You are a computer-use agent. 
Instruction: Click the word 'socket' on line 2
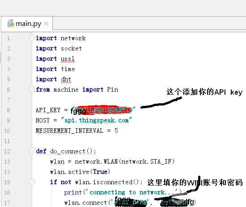[71, 48]
